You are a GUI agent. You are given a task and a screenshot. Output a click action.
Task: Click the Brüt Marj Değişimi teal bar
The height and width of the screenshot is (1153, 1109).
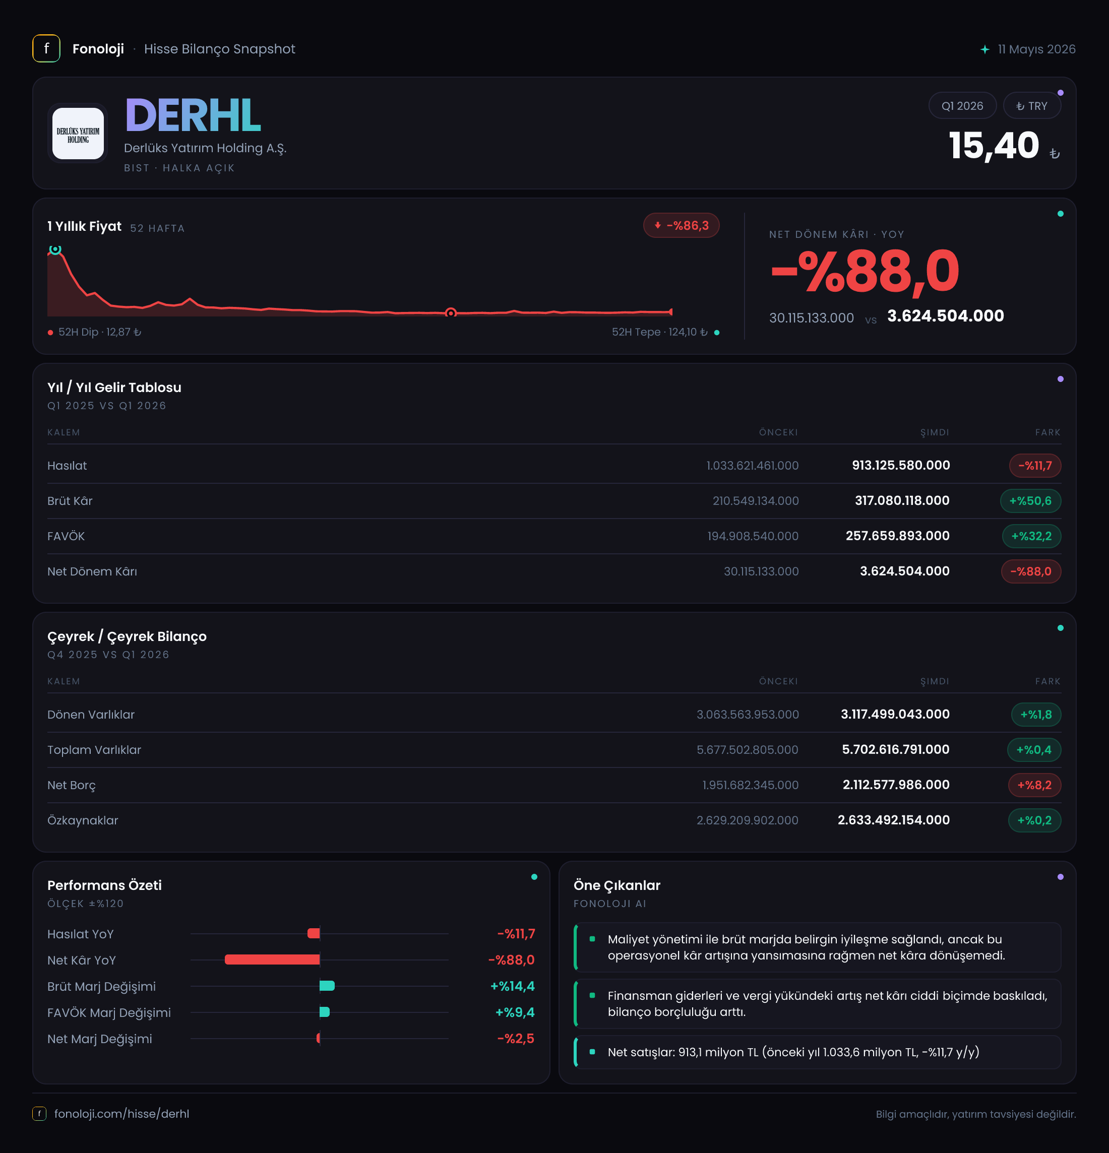click(x=327, y=986)
